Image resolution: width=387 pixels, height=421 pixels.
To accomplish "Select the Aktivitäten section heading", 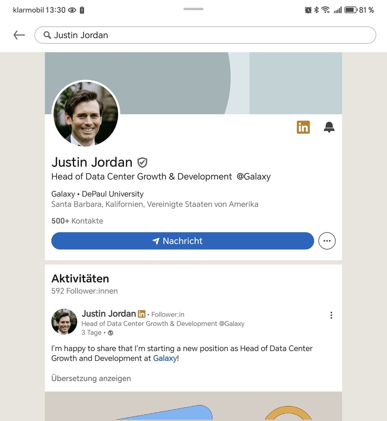I will (x=80, y=278).
